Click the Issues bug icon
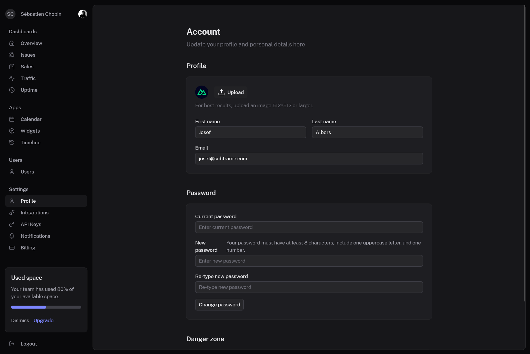The width and height of the screenshot is (530, 354). 12,55
